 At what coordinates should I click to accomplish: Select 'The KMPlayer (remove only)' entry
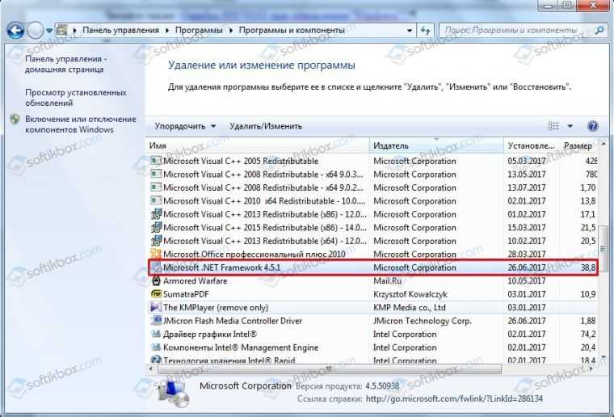pyautogui.click(x=216, y=307)
